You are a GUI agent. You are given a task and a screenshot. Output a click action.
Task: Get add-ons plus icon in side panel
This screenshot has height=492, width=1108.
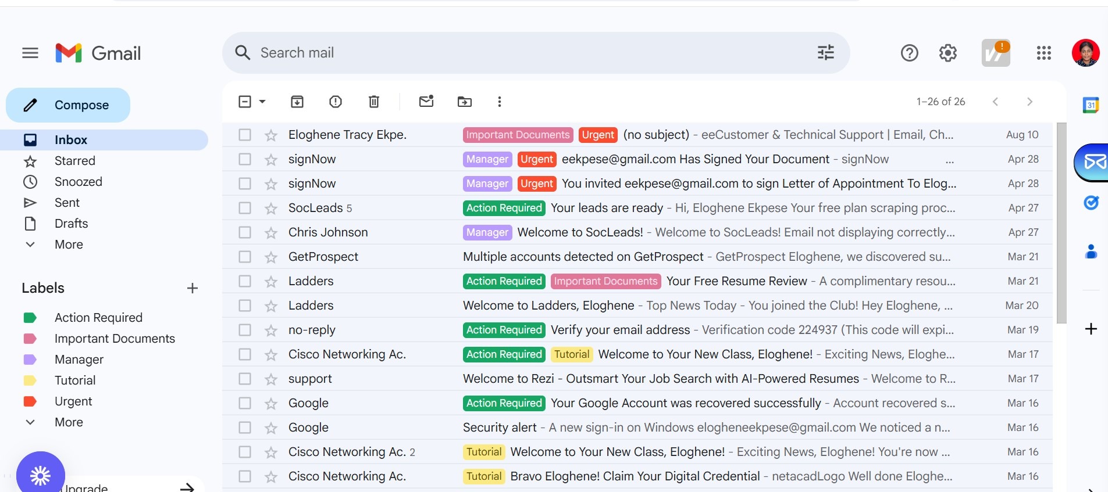coord(1091,329)
